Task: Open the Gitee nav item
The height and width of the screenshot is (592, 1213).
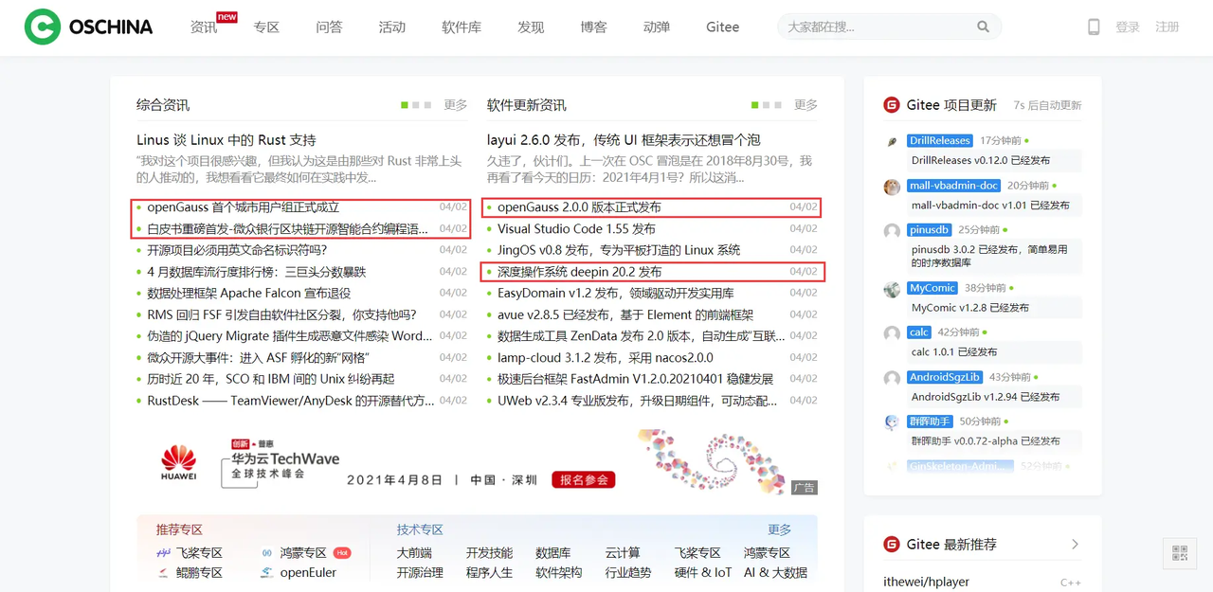Action: [x=722, y=27]
